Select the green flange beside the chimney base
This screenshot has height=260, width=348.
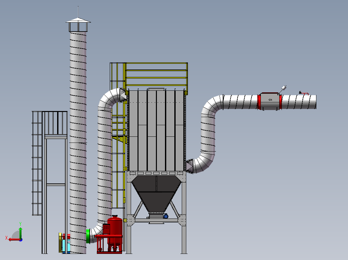(x=88, y=236)
